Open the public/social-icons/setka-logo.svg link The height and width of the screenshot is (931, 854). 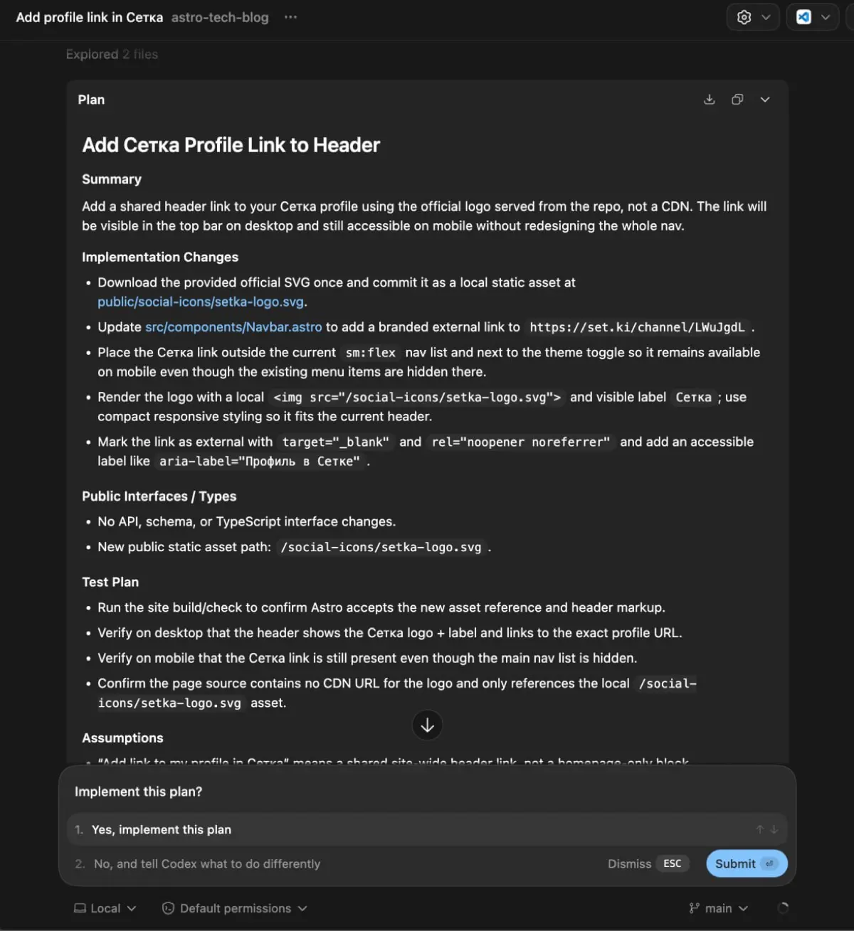point(201,302)
